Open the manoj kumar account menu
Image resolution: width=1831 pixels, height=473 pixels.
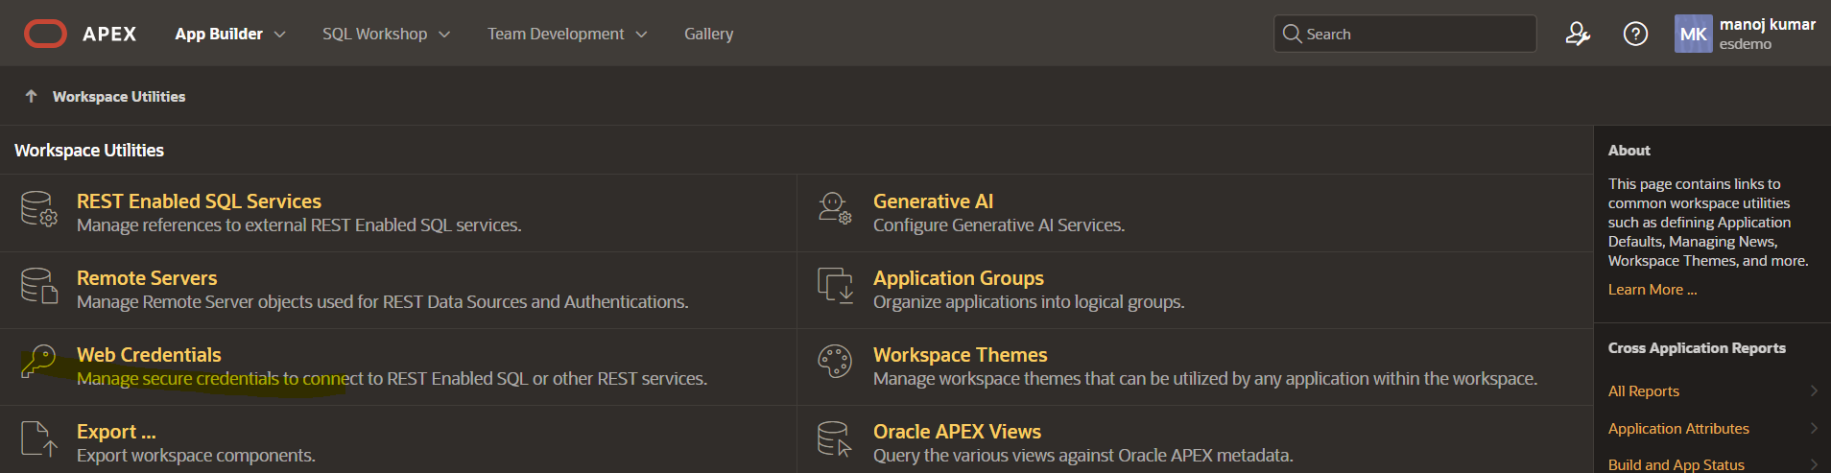pyautogui.click(x=1746, y=35)
